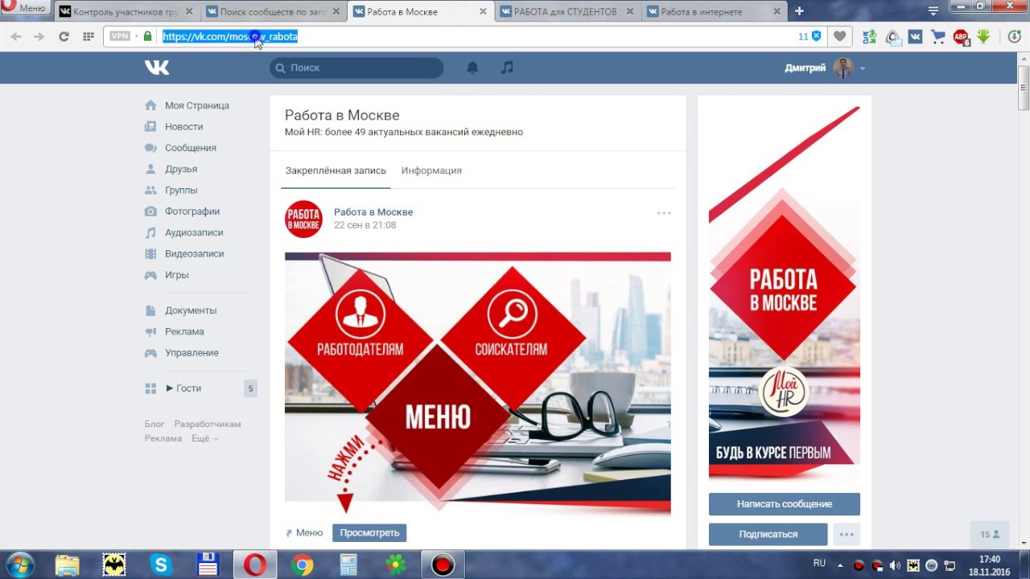Expand the Ещё footer dropdown
This screenshot has width=1030, height=579.
pos(205,438)
